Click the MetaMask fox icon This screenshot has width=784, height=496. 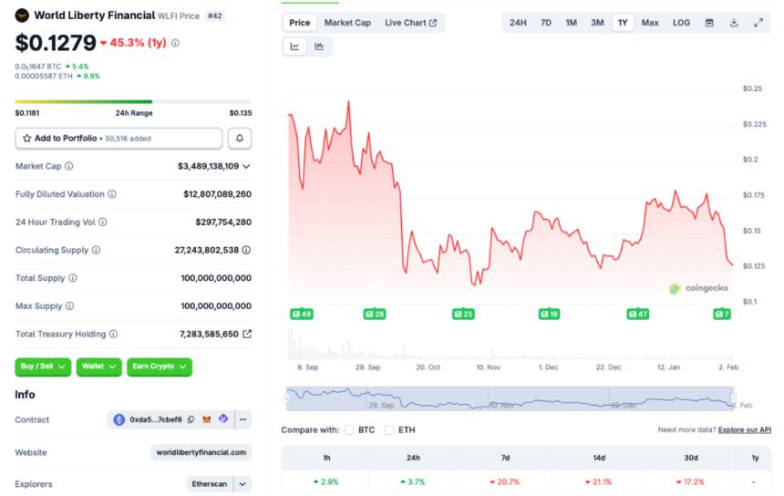tap(207, 420)
